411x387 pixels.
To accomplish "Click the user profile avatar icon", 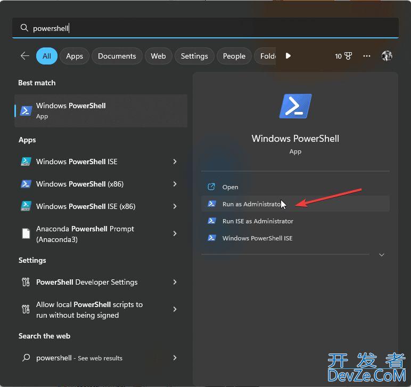I will click(387, 56).
